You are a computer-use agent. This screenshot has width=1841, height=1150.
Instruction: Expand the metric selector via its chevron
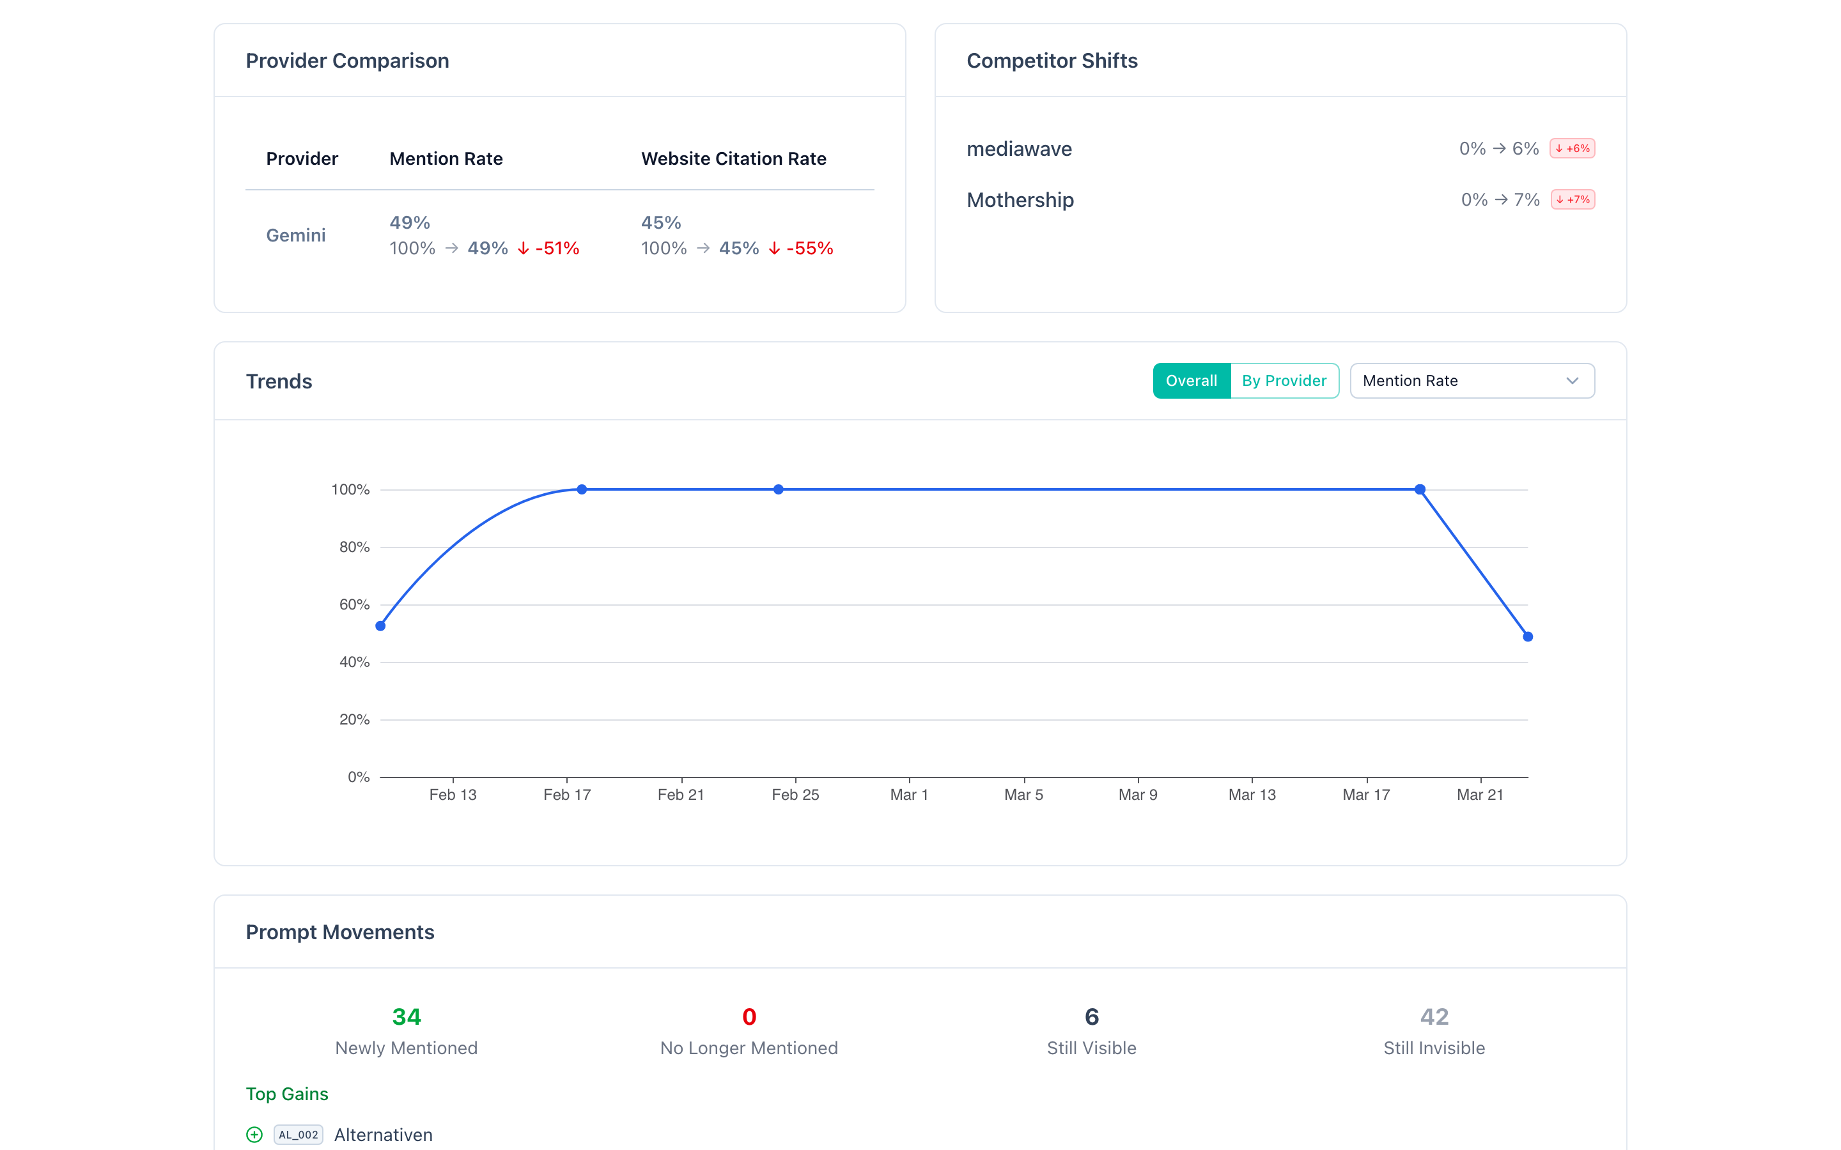coord(1572,380)
